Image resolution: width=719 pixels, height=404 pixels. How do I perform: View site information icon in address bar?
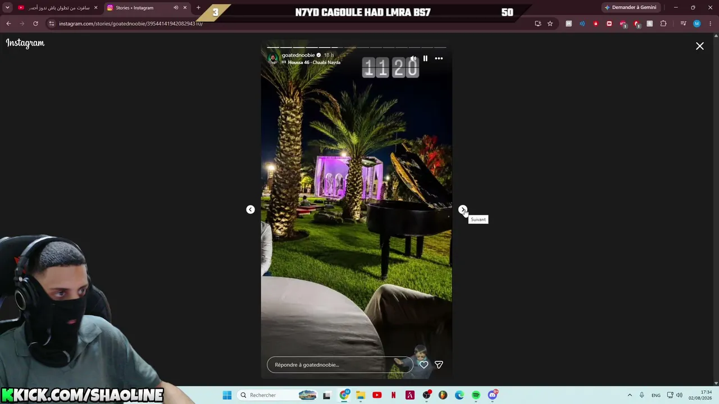click(52, 24)
